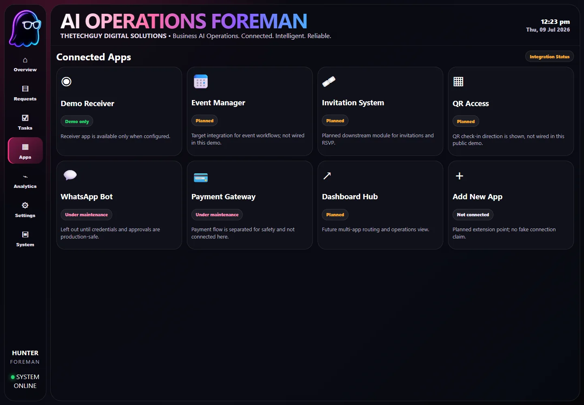Click the Demo Receiver radio-style icon

pos(67,82)
